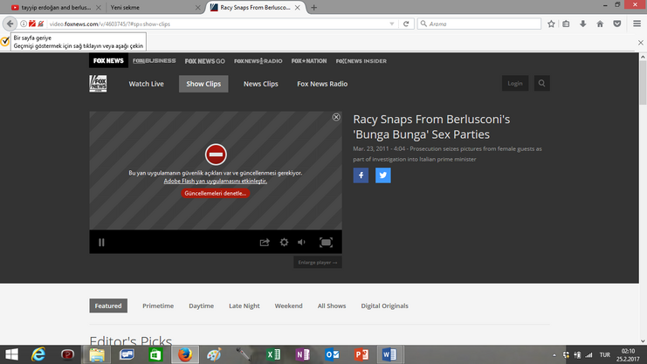This screenshot has height=364, width=647.
Task: Share video on Facebook
Action: [361, 175]
